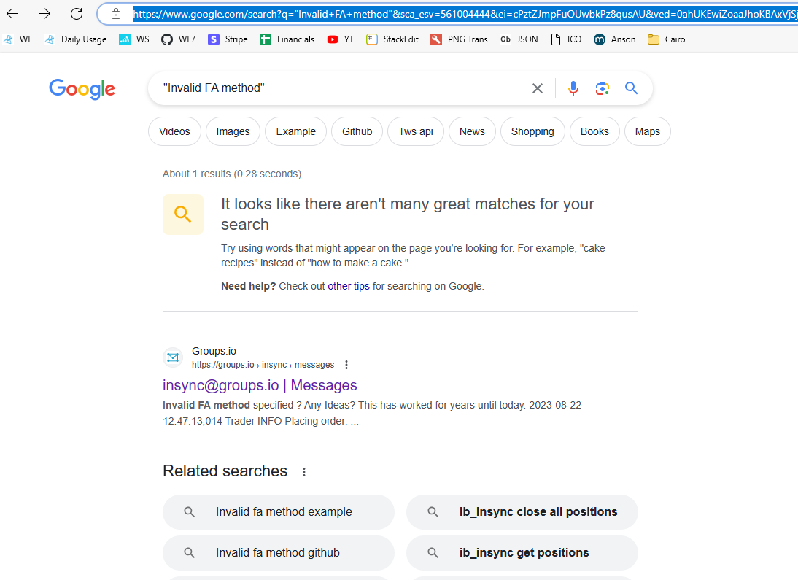Follow the "other tips" help link
798x580 pixels.
(x=349, y=286)
